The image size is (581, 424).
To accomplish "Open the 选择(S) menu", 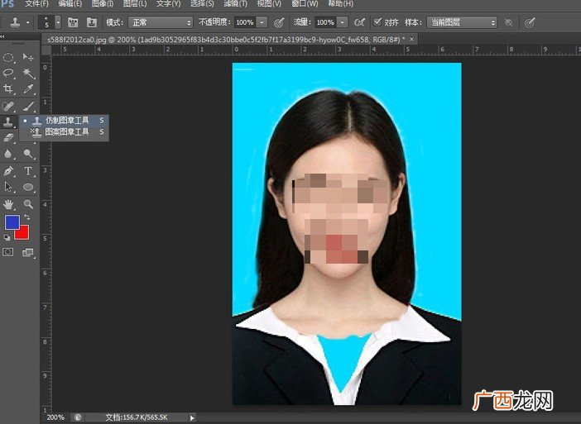I will click(x=202, y=3).
